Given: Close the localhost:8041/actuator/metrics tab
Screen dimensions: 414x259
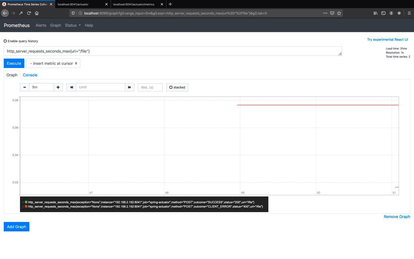Looking at the screenshot, I should [162, 4].
